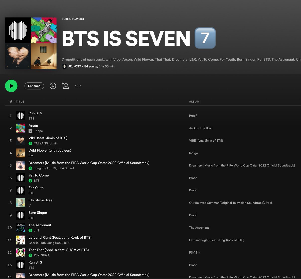The height and width of the screenshot is (279, 301).
Task: Select the Yet To Come track
Action: [x=39, y=175]
